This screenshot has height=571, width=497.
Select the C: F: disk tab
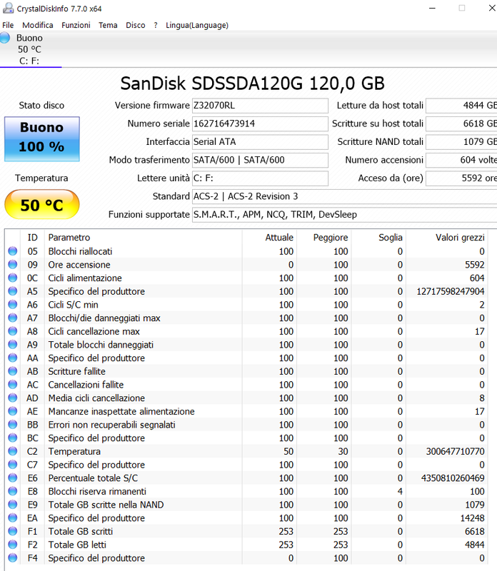(x=31, y=49)
